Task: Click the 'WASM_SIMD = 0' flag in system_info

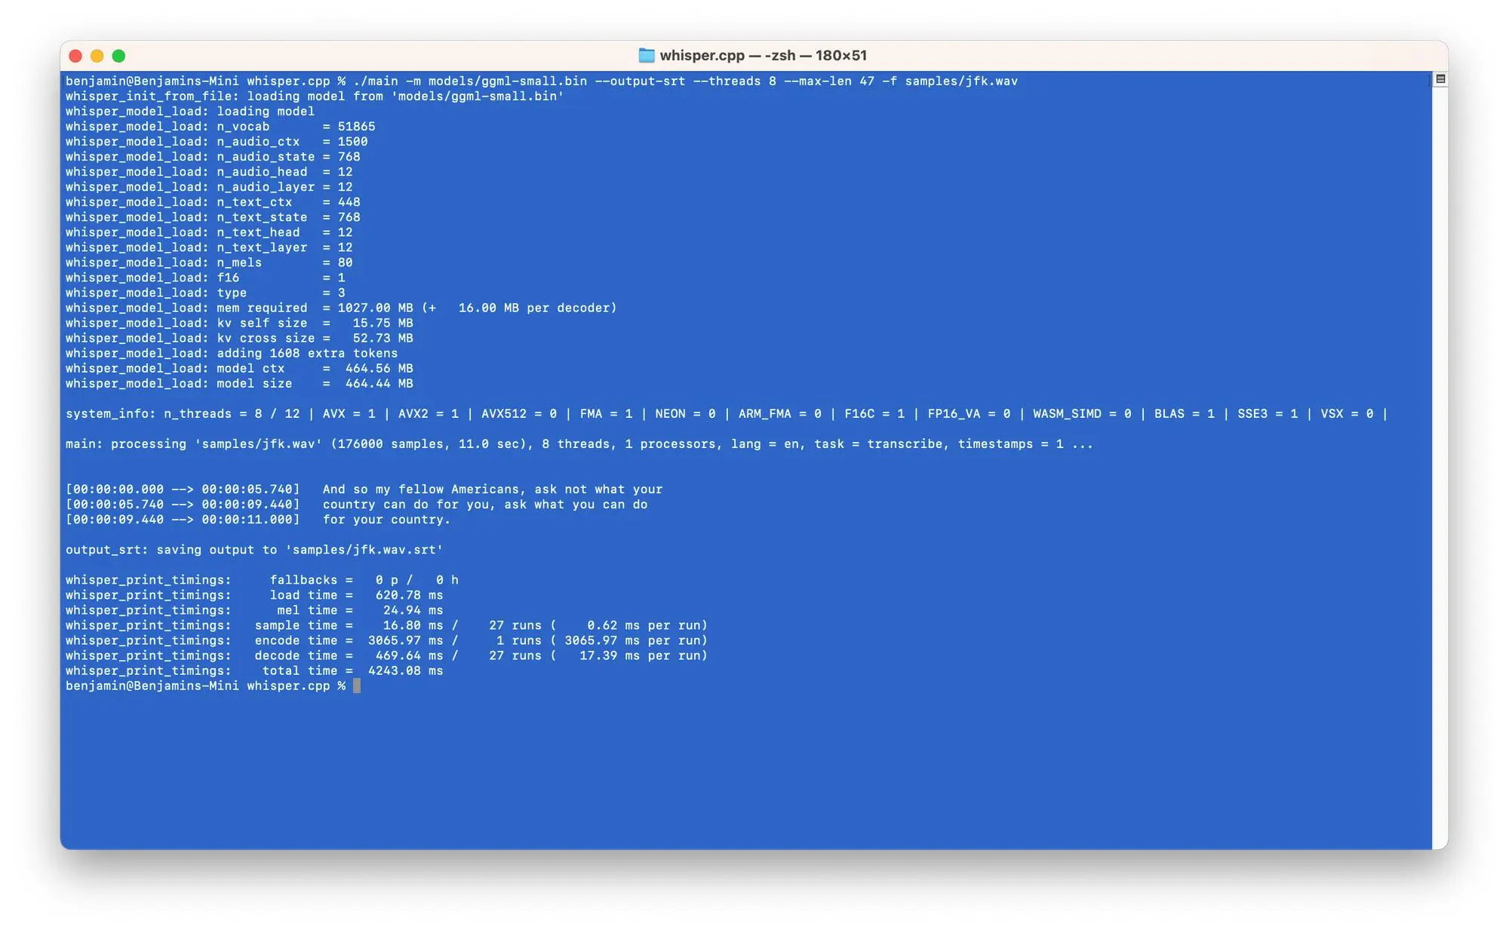Action: pos(1082,413)
